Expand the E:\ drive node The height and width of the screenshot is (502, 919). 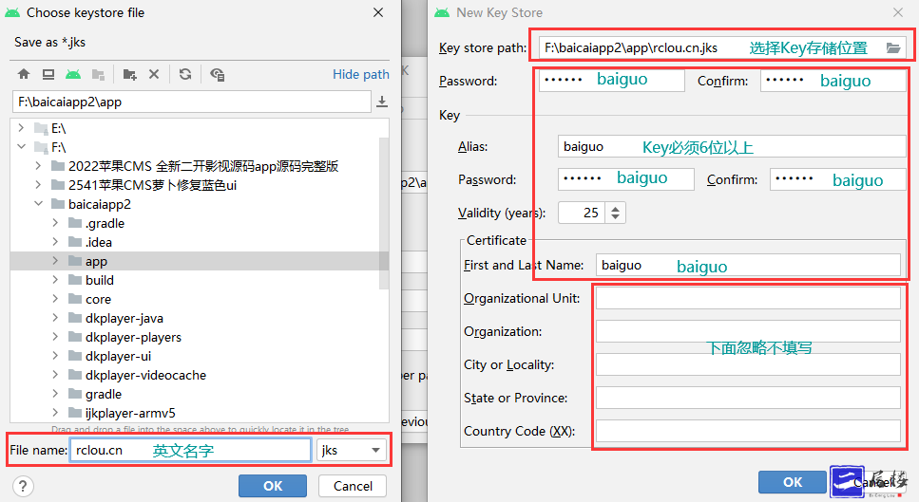tap(22, 128)
